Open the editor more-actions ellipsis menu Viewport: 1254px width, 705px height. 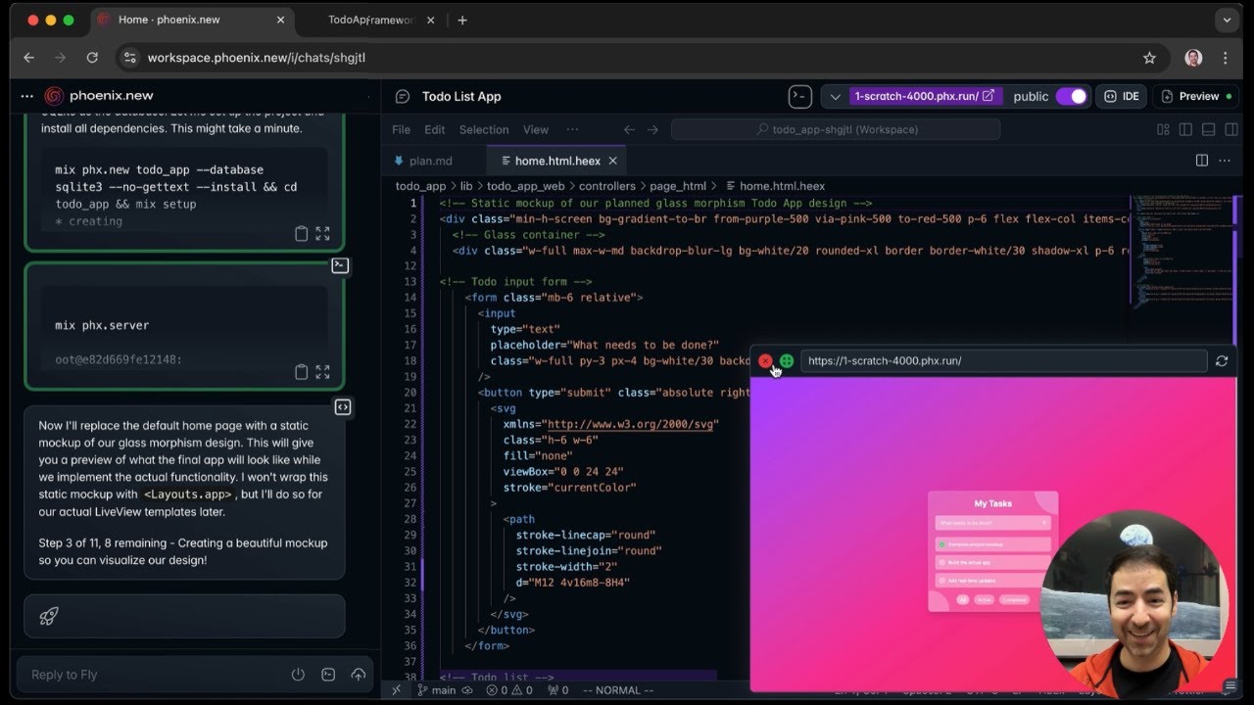coord(1224,160)
